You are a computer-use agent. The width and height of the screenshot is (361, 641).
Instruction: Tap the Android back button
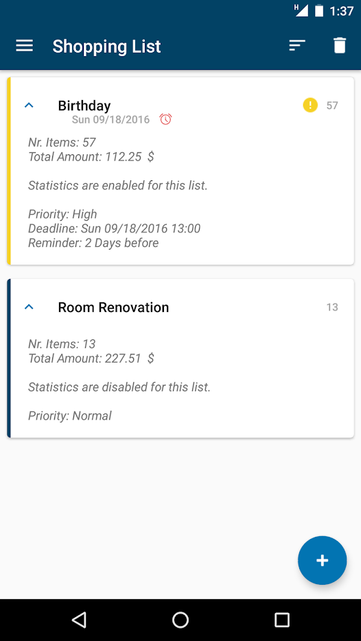coord(79,620)
